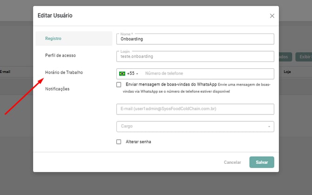This screenshot has width=312, height=195.
Task: Click the Login text field
Action: (195, 56)
